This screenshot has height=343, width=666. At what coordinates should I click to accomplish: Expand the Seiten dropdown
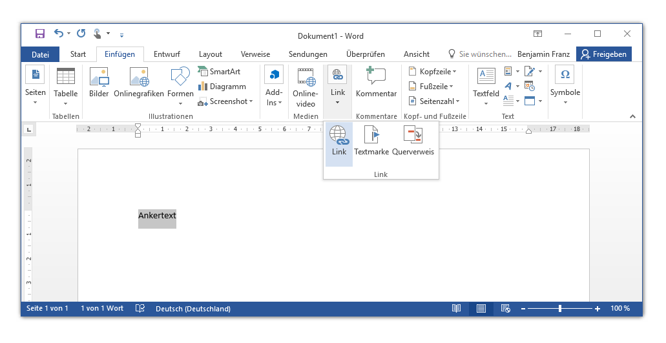click(x=36, y=86)
